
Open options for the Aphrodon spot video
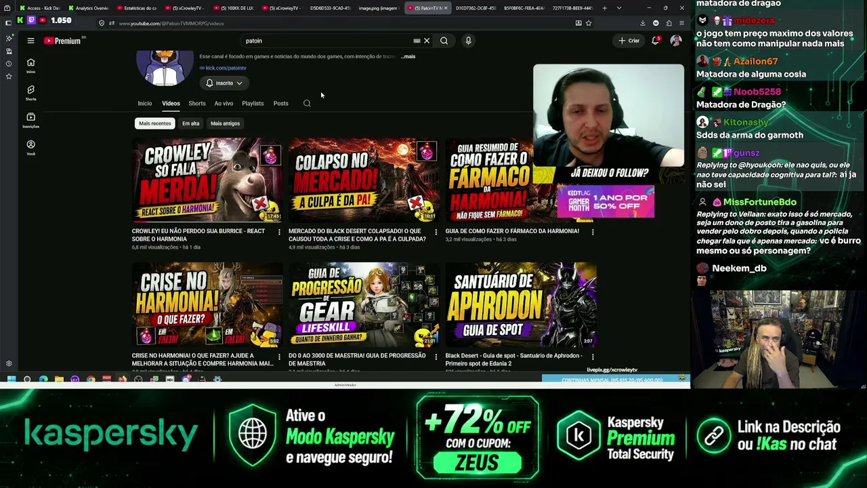pos(593,357)
